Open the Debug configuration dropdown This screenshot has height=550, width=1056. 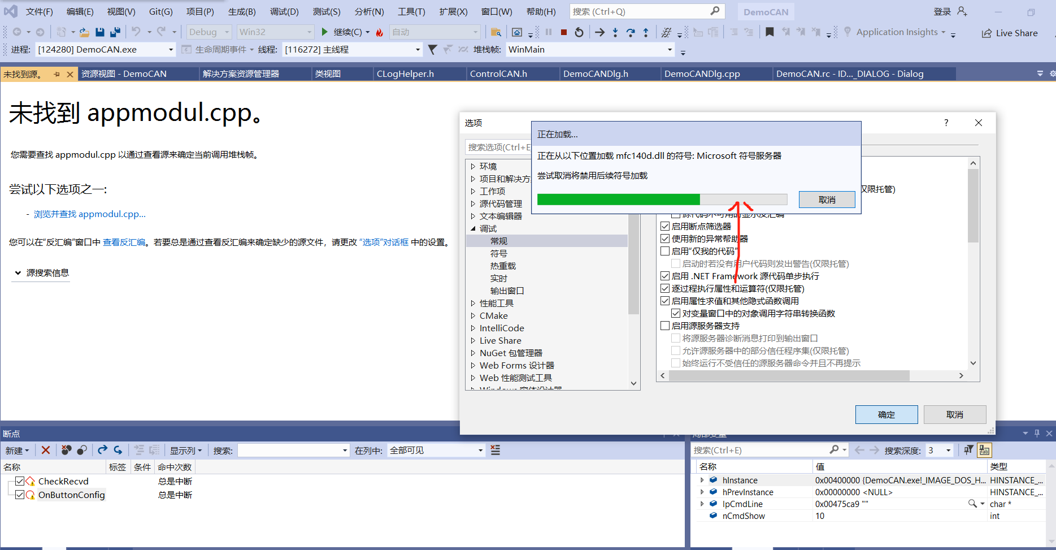(208, 32)
